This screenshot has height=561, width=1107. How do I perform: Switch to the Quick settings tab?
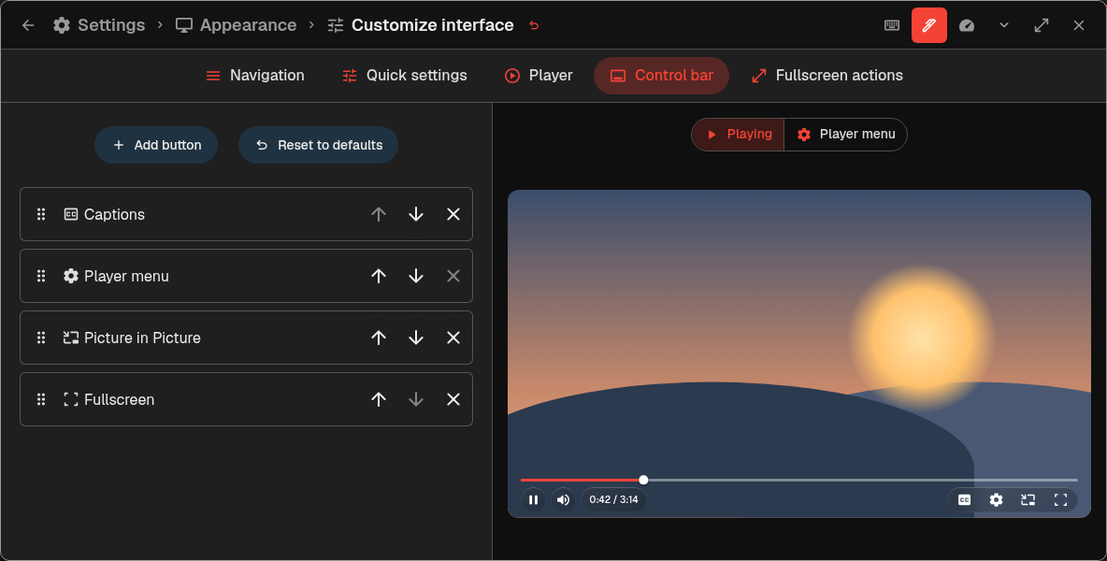pyautogui.click(x=405, y=76)
